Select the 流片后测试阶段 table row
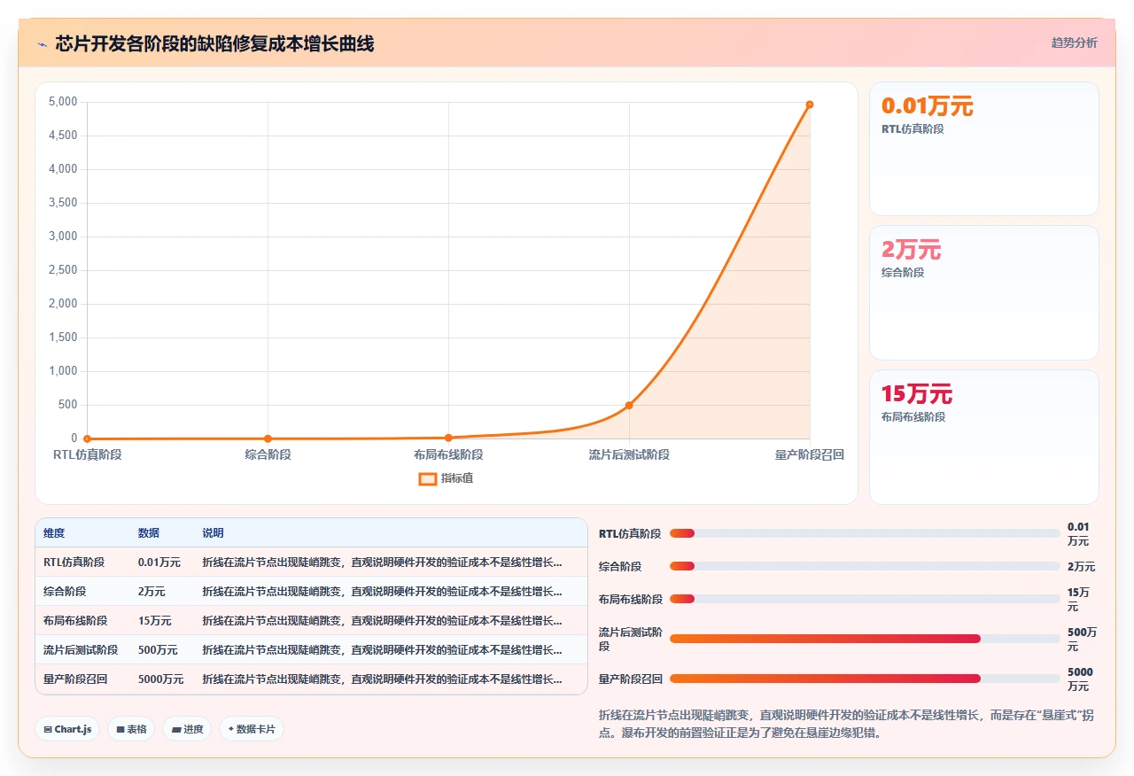 point(311,650)
